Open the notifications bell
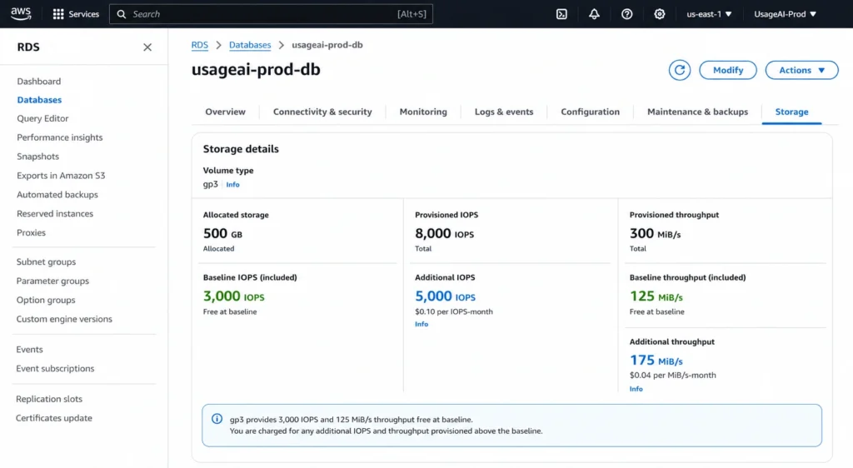This screenshot has width=853, height=468. (594, 14)
